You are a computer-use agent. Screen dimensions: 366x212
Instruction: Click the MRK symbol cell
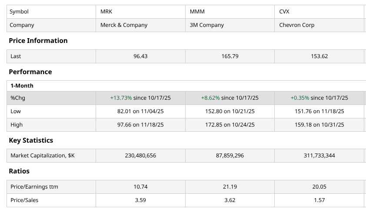click(106, 12)
